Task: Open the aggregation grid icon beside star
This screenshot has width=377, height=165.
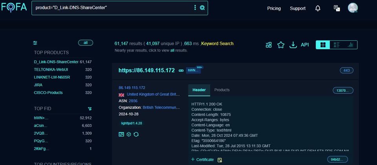Action: pos(269,45)
